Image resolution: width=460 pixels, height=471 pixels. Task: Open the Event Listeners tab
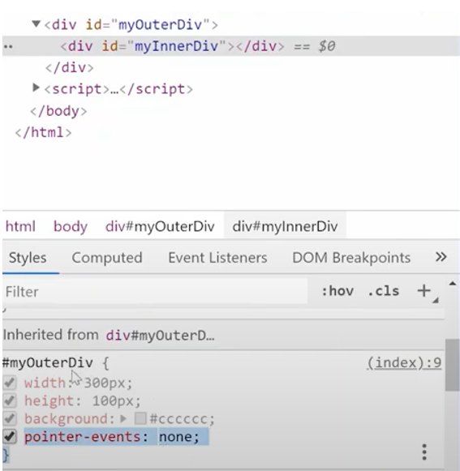coord(217,258)
